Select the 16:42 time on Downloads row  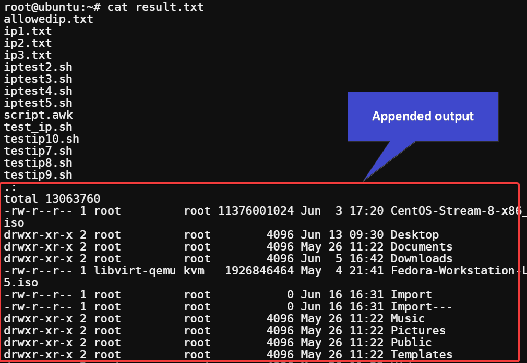tap(366, 259)
